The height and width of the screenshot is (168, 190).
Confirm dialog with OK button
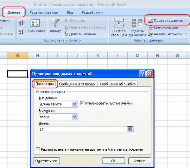point(113,161)
